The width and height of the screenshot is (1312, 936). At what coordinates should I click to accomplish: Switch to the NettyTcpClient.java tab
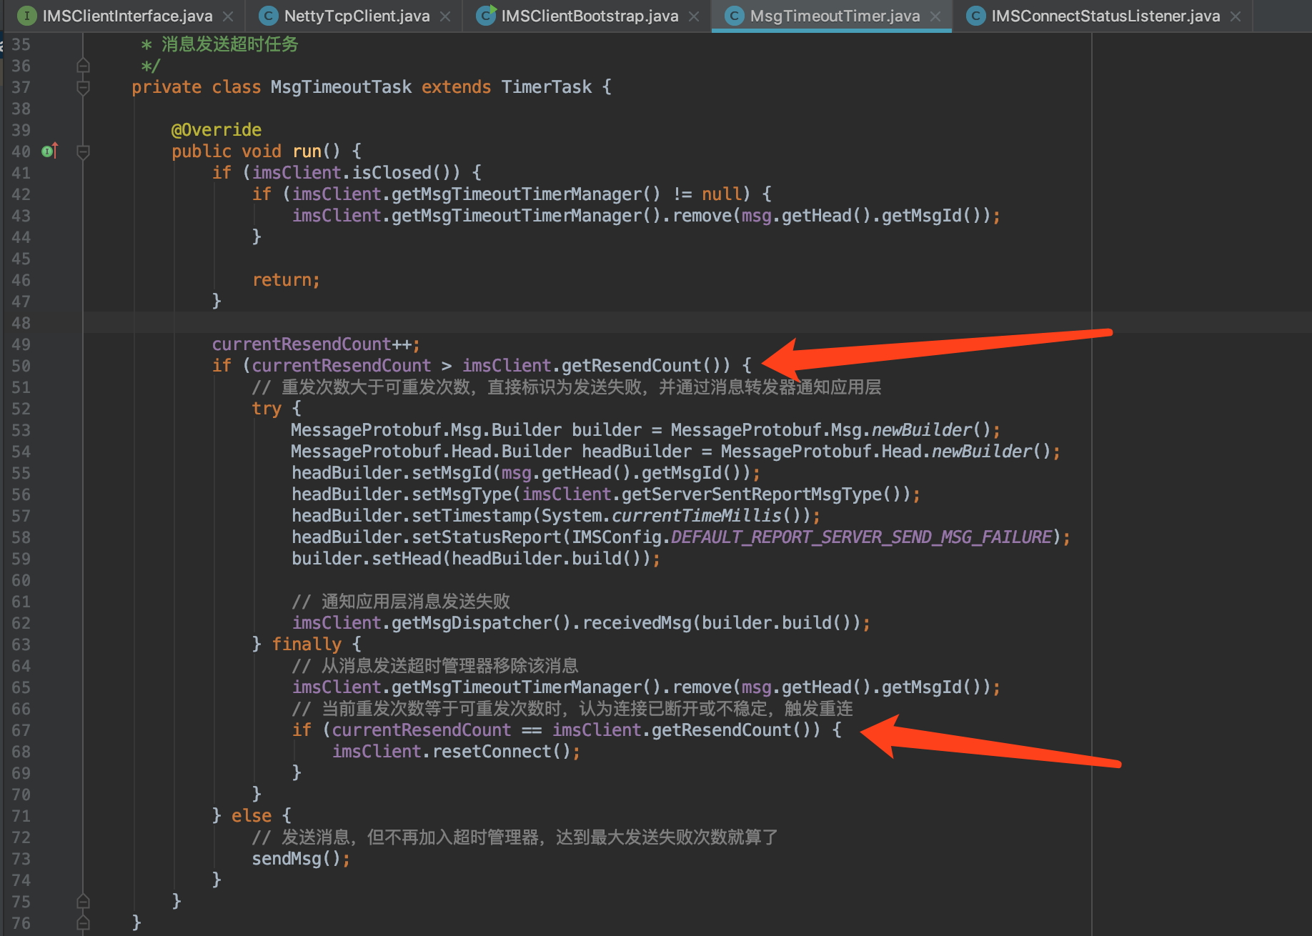tap(355, 15)
